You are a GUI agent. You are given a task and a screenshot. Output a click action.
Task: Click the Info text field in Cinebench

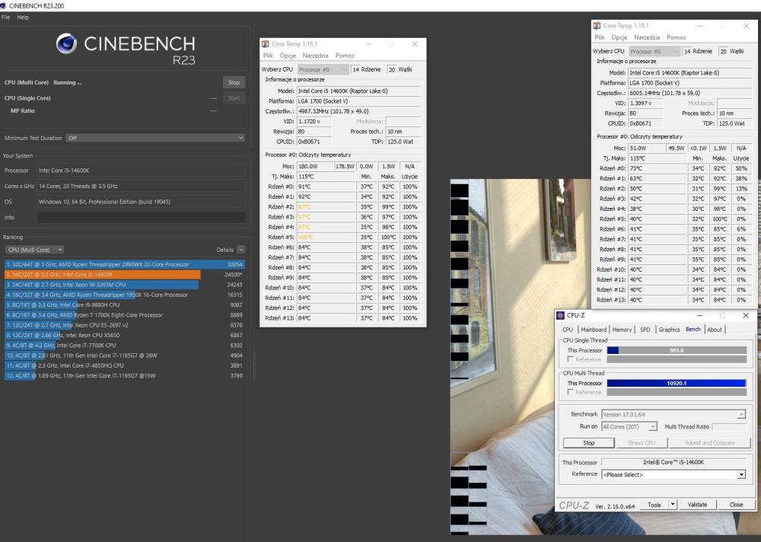click(x=141, y=218)
